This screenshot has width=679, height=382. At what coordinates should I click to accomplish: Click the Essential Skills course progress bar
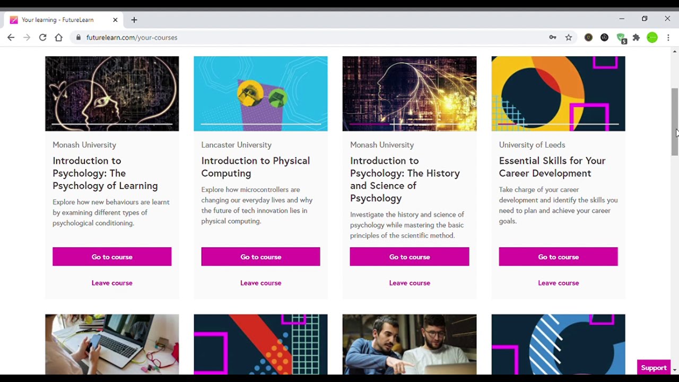coord(558,124)
